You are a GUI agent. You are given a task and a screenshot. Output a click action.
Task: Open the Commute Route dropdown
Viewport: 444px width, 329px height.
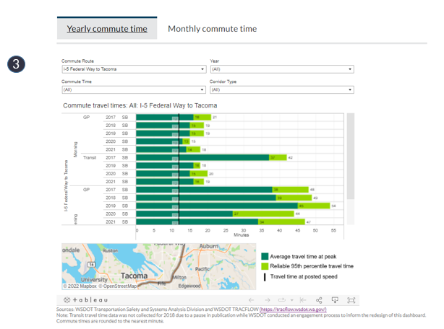(134, 69)
